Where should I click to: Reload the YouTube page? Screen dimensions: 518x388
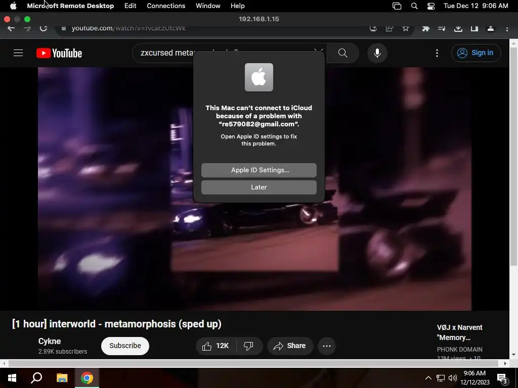pyautogui.click(x=44, y=28)
